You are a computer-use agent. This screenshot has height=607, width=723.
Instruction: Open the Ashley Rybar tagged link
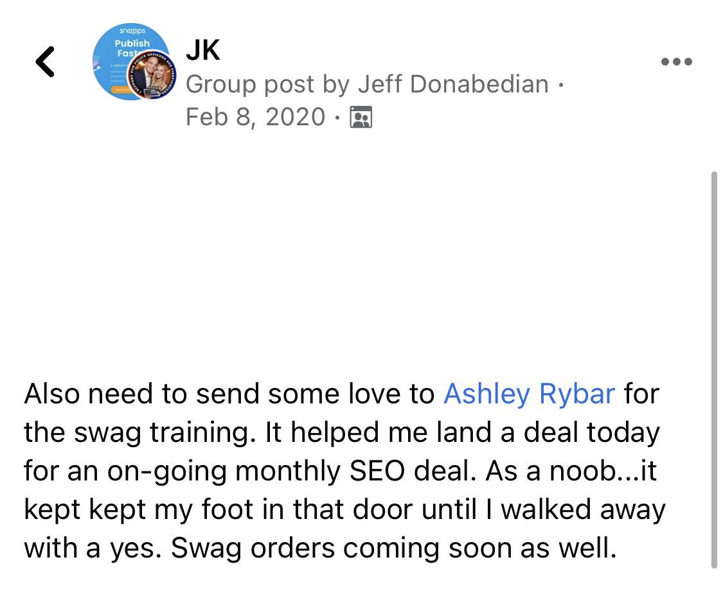coord(529,394)
